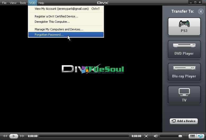
Task: Click Add a Device button
Action: [184, 121]
